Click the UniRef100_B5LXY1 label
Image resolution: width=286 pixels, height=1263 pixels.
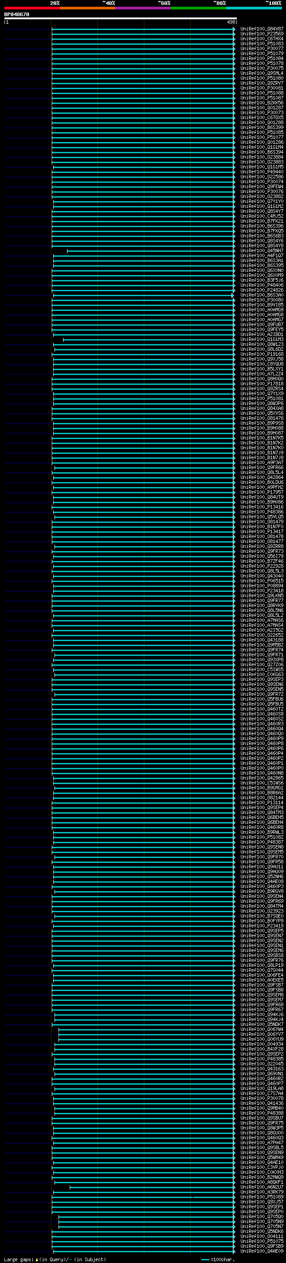tap(262, 369)
